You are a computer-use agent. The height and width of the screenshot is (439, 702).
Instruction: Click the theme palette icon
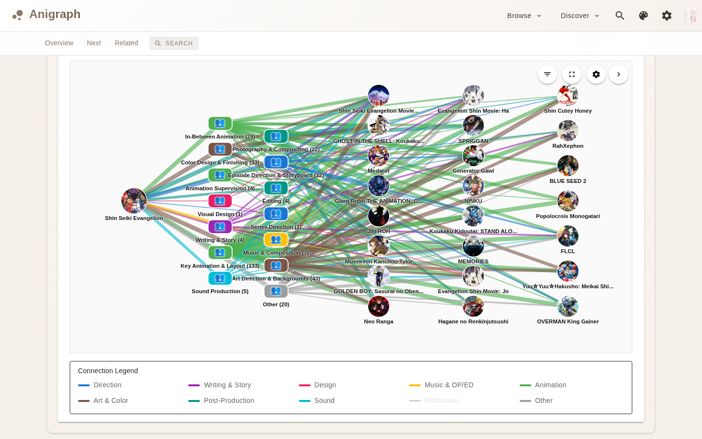click(x=643, y=16)
